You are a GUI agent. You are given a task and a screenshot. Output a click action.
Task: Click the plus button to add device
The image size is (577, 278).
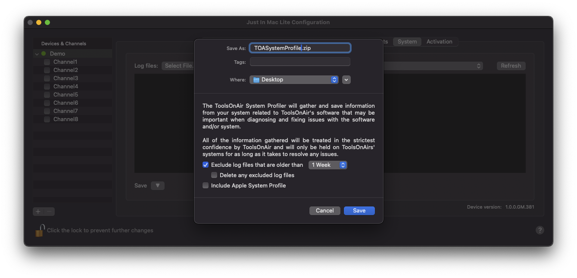[x=38, y=211]
